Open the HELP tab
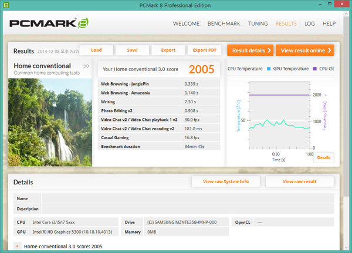The width and height of the screenshot is (352, 253). [x=329, y=24]
